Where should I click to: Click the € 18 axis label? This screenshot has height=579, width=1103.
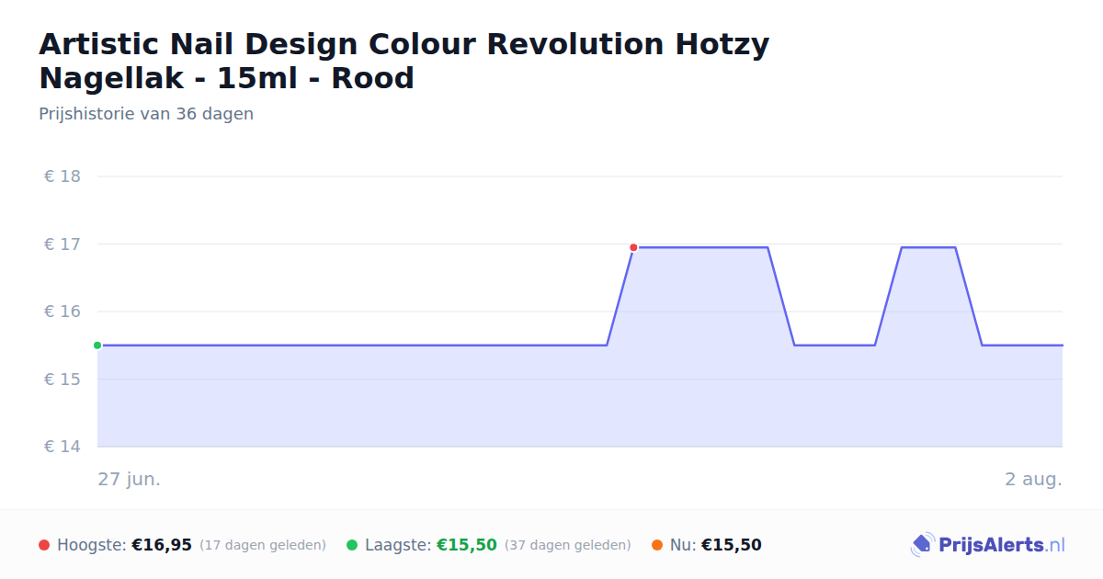(x=63, y=176)
